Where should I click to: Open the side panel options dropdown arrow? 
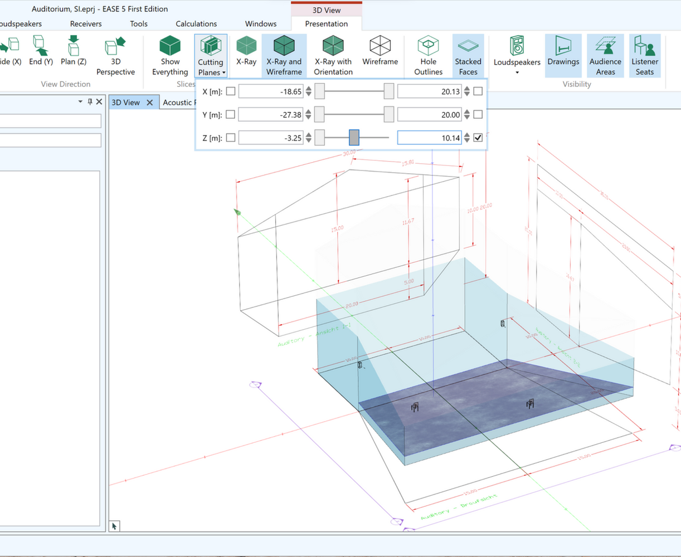(81, 102)
